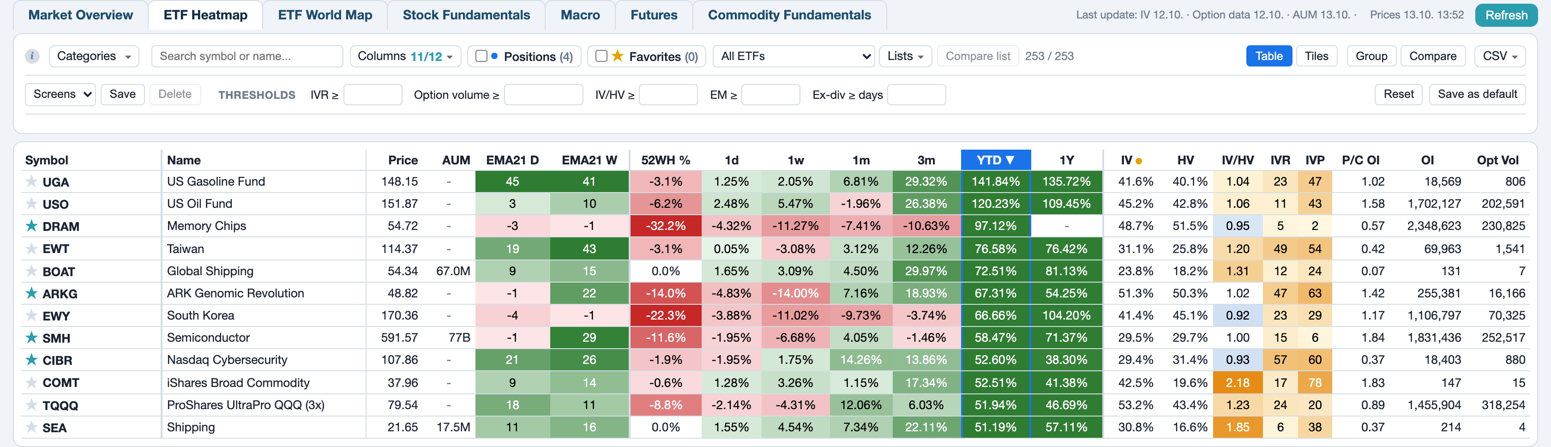
Task: Click the Group button
Action: 1371,56
